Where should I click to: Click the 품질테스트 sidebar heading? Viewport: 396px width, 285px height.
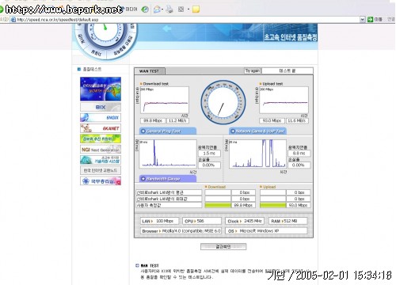[92, 69]
